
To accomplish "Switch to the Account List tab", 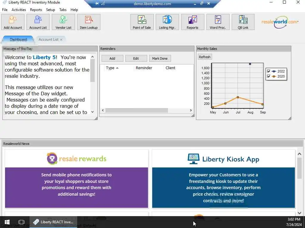I will (x=49, y=39).
